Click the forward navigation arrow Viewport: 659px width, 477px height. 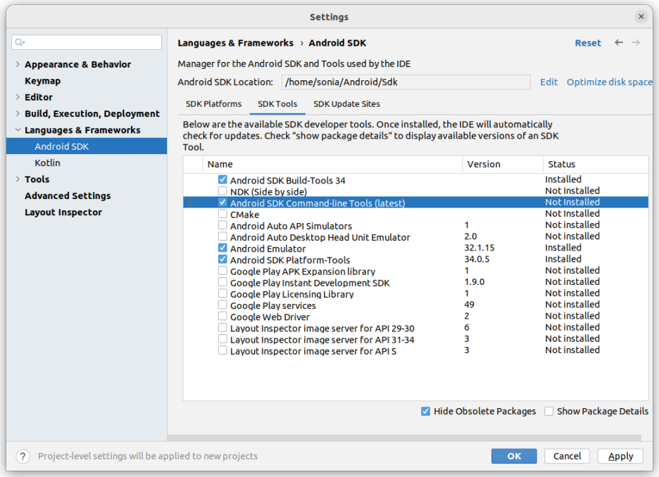click(636, 42)
